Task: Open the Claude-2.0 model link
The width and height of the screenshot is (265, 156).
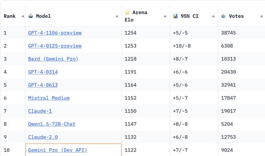Action: click(43, 137)
